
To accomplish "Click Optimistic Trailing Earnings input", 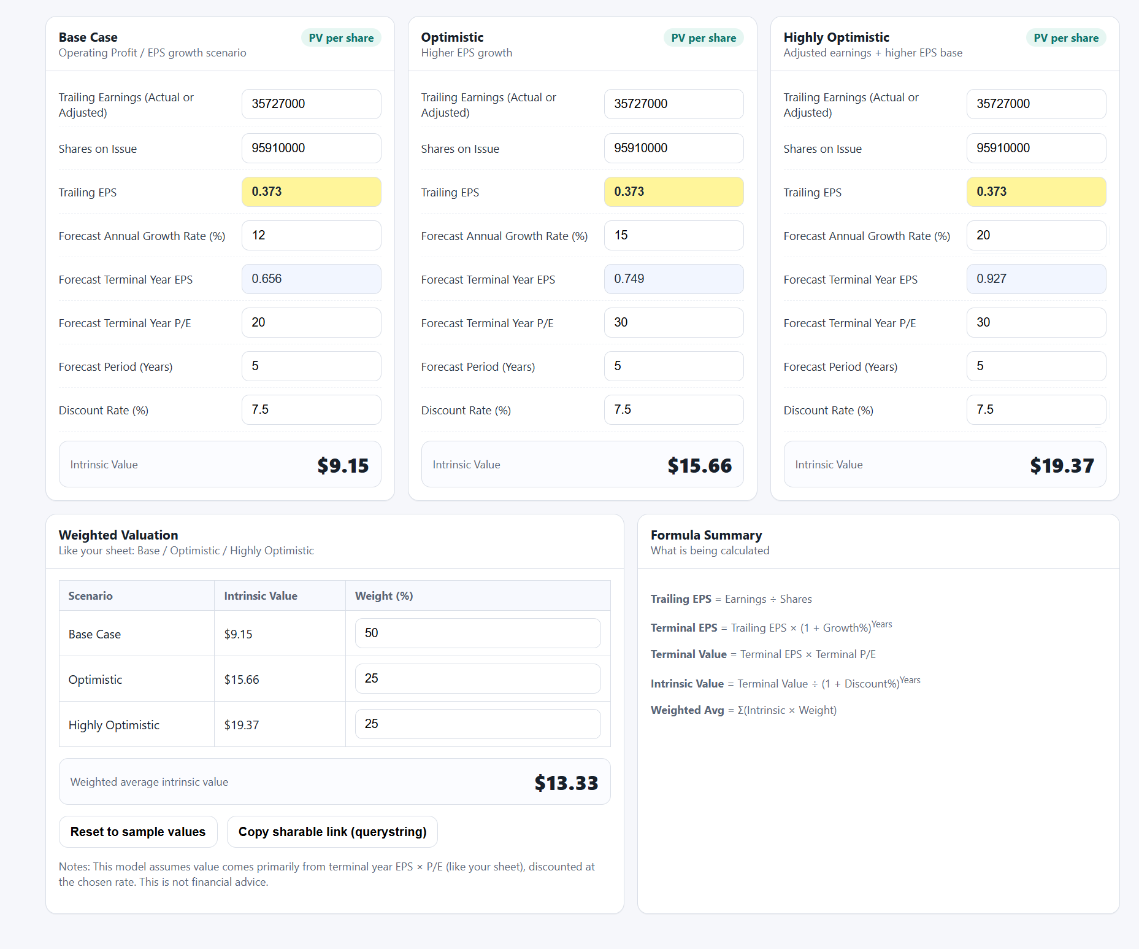I will click(x=673, y=104).
